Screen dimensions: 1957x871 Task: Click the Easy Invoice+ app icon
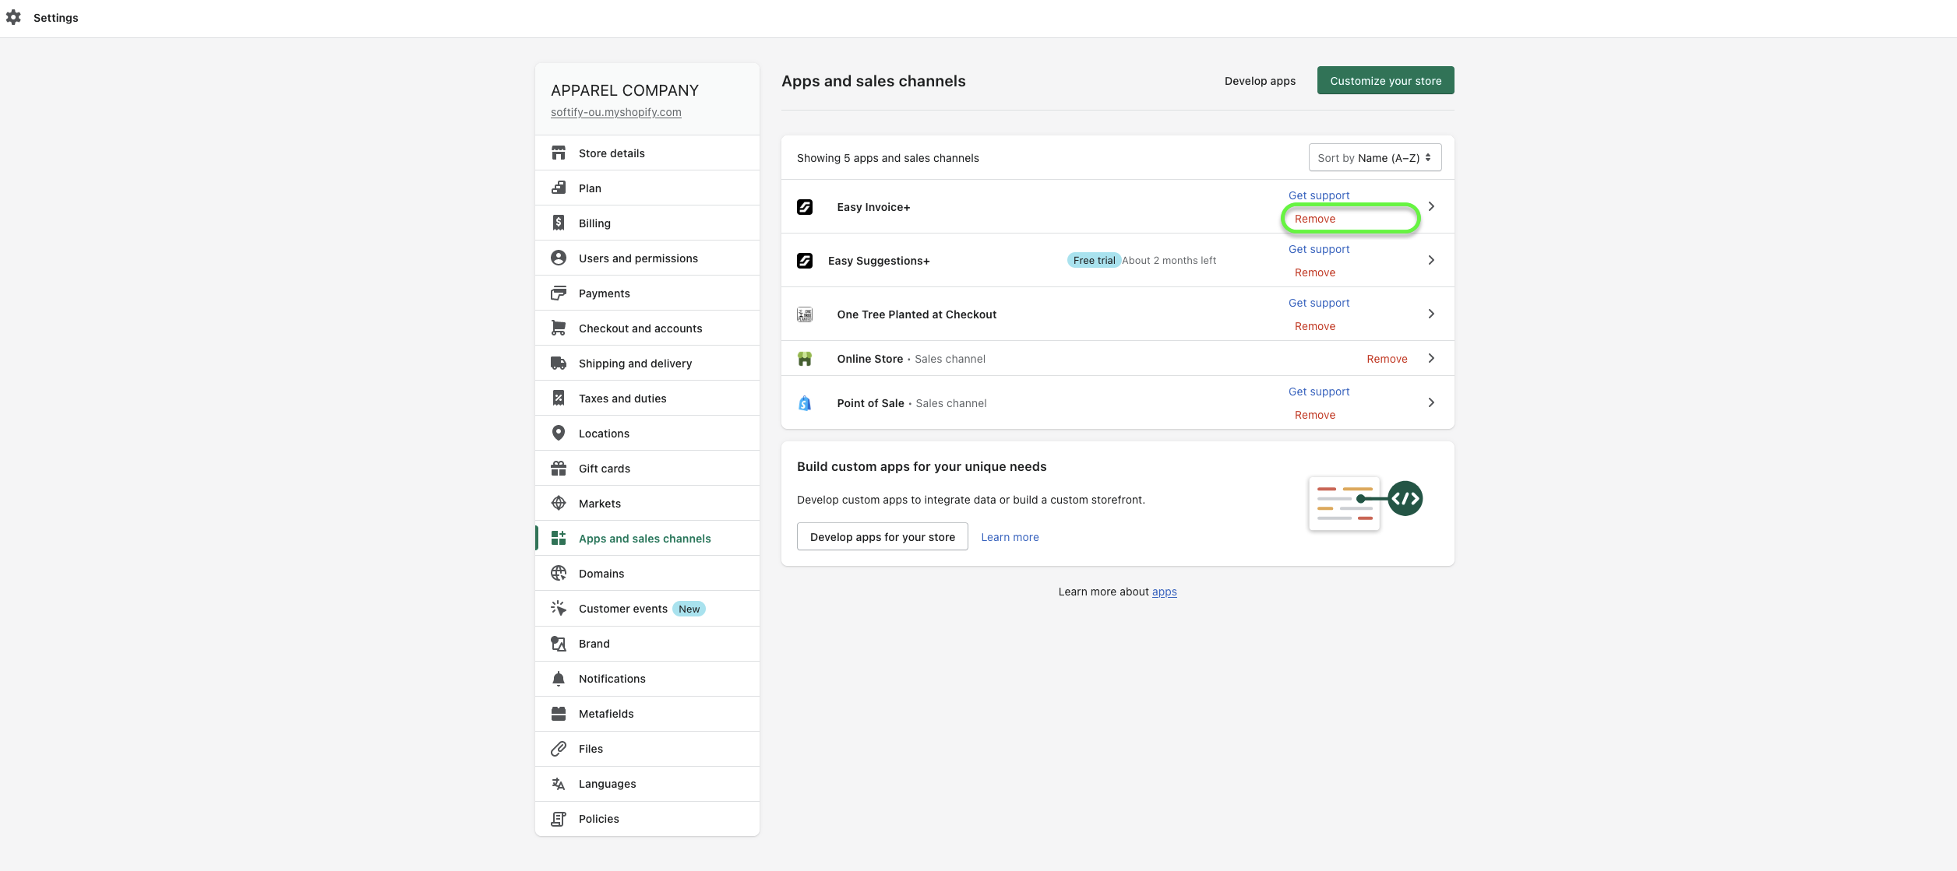point(805,207)
